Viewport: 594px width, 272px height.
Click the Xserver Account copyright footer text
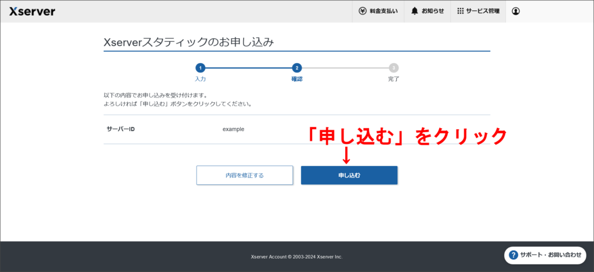pyautogui.click(x=296, y=257)
